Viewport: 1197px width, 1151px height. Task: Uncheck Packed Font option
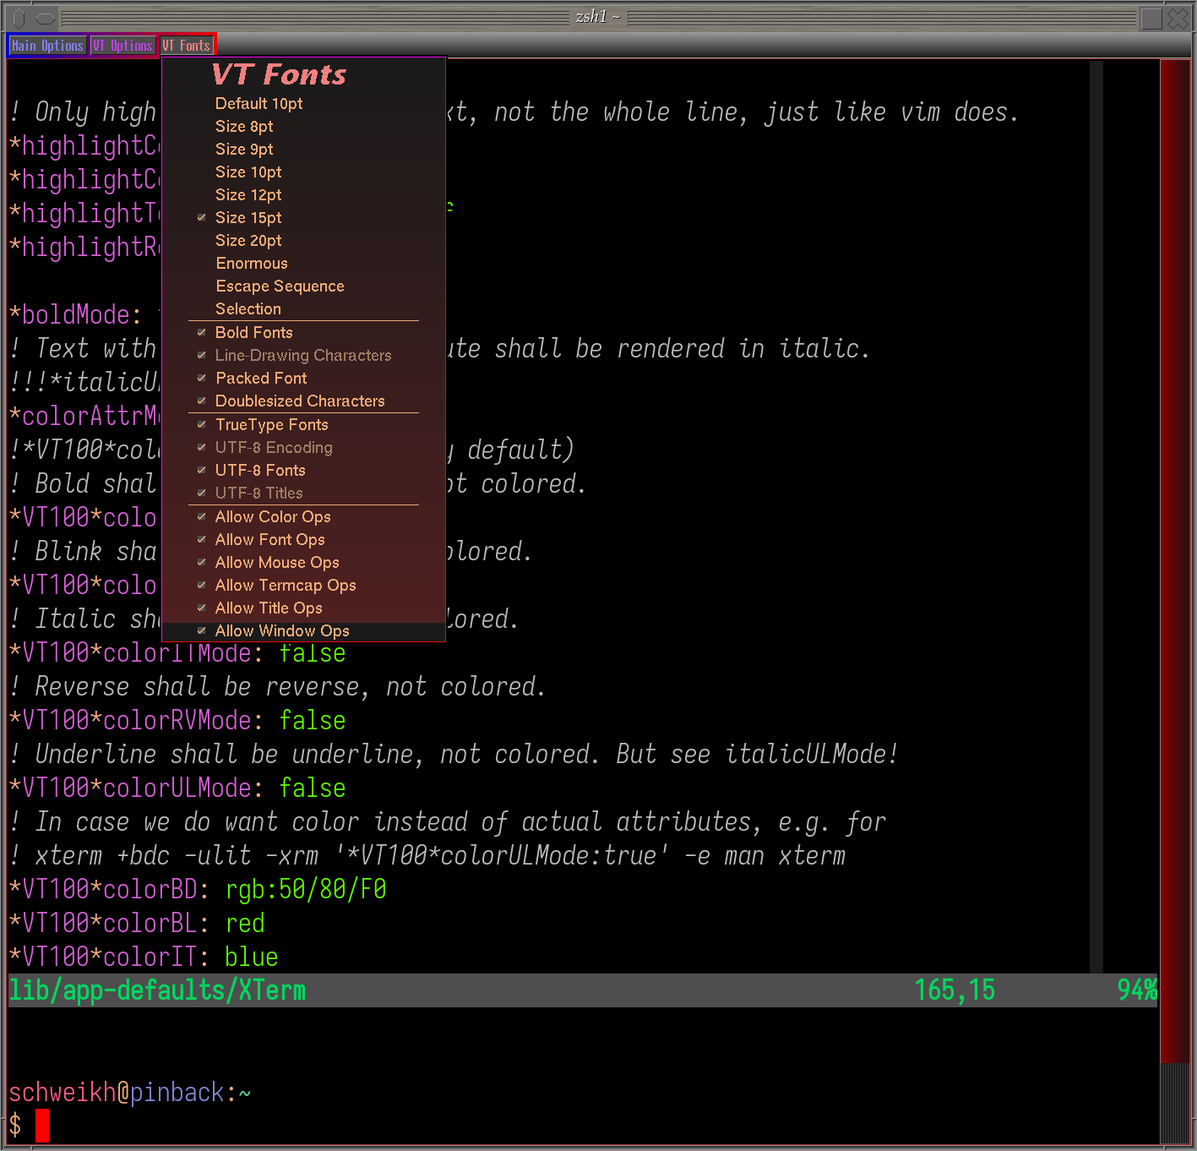pyautogui.click(x=261, y=379)
